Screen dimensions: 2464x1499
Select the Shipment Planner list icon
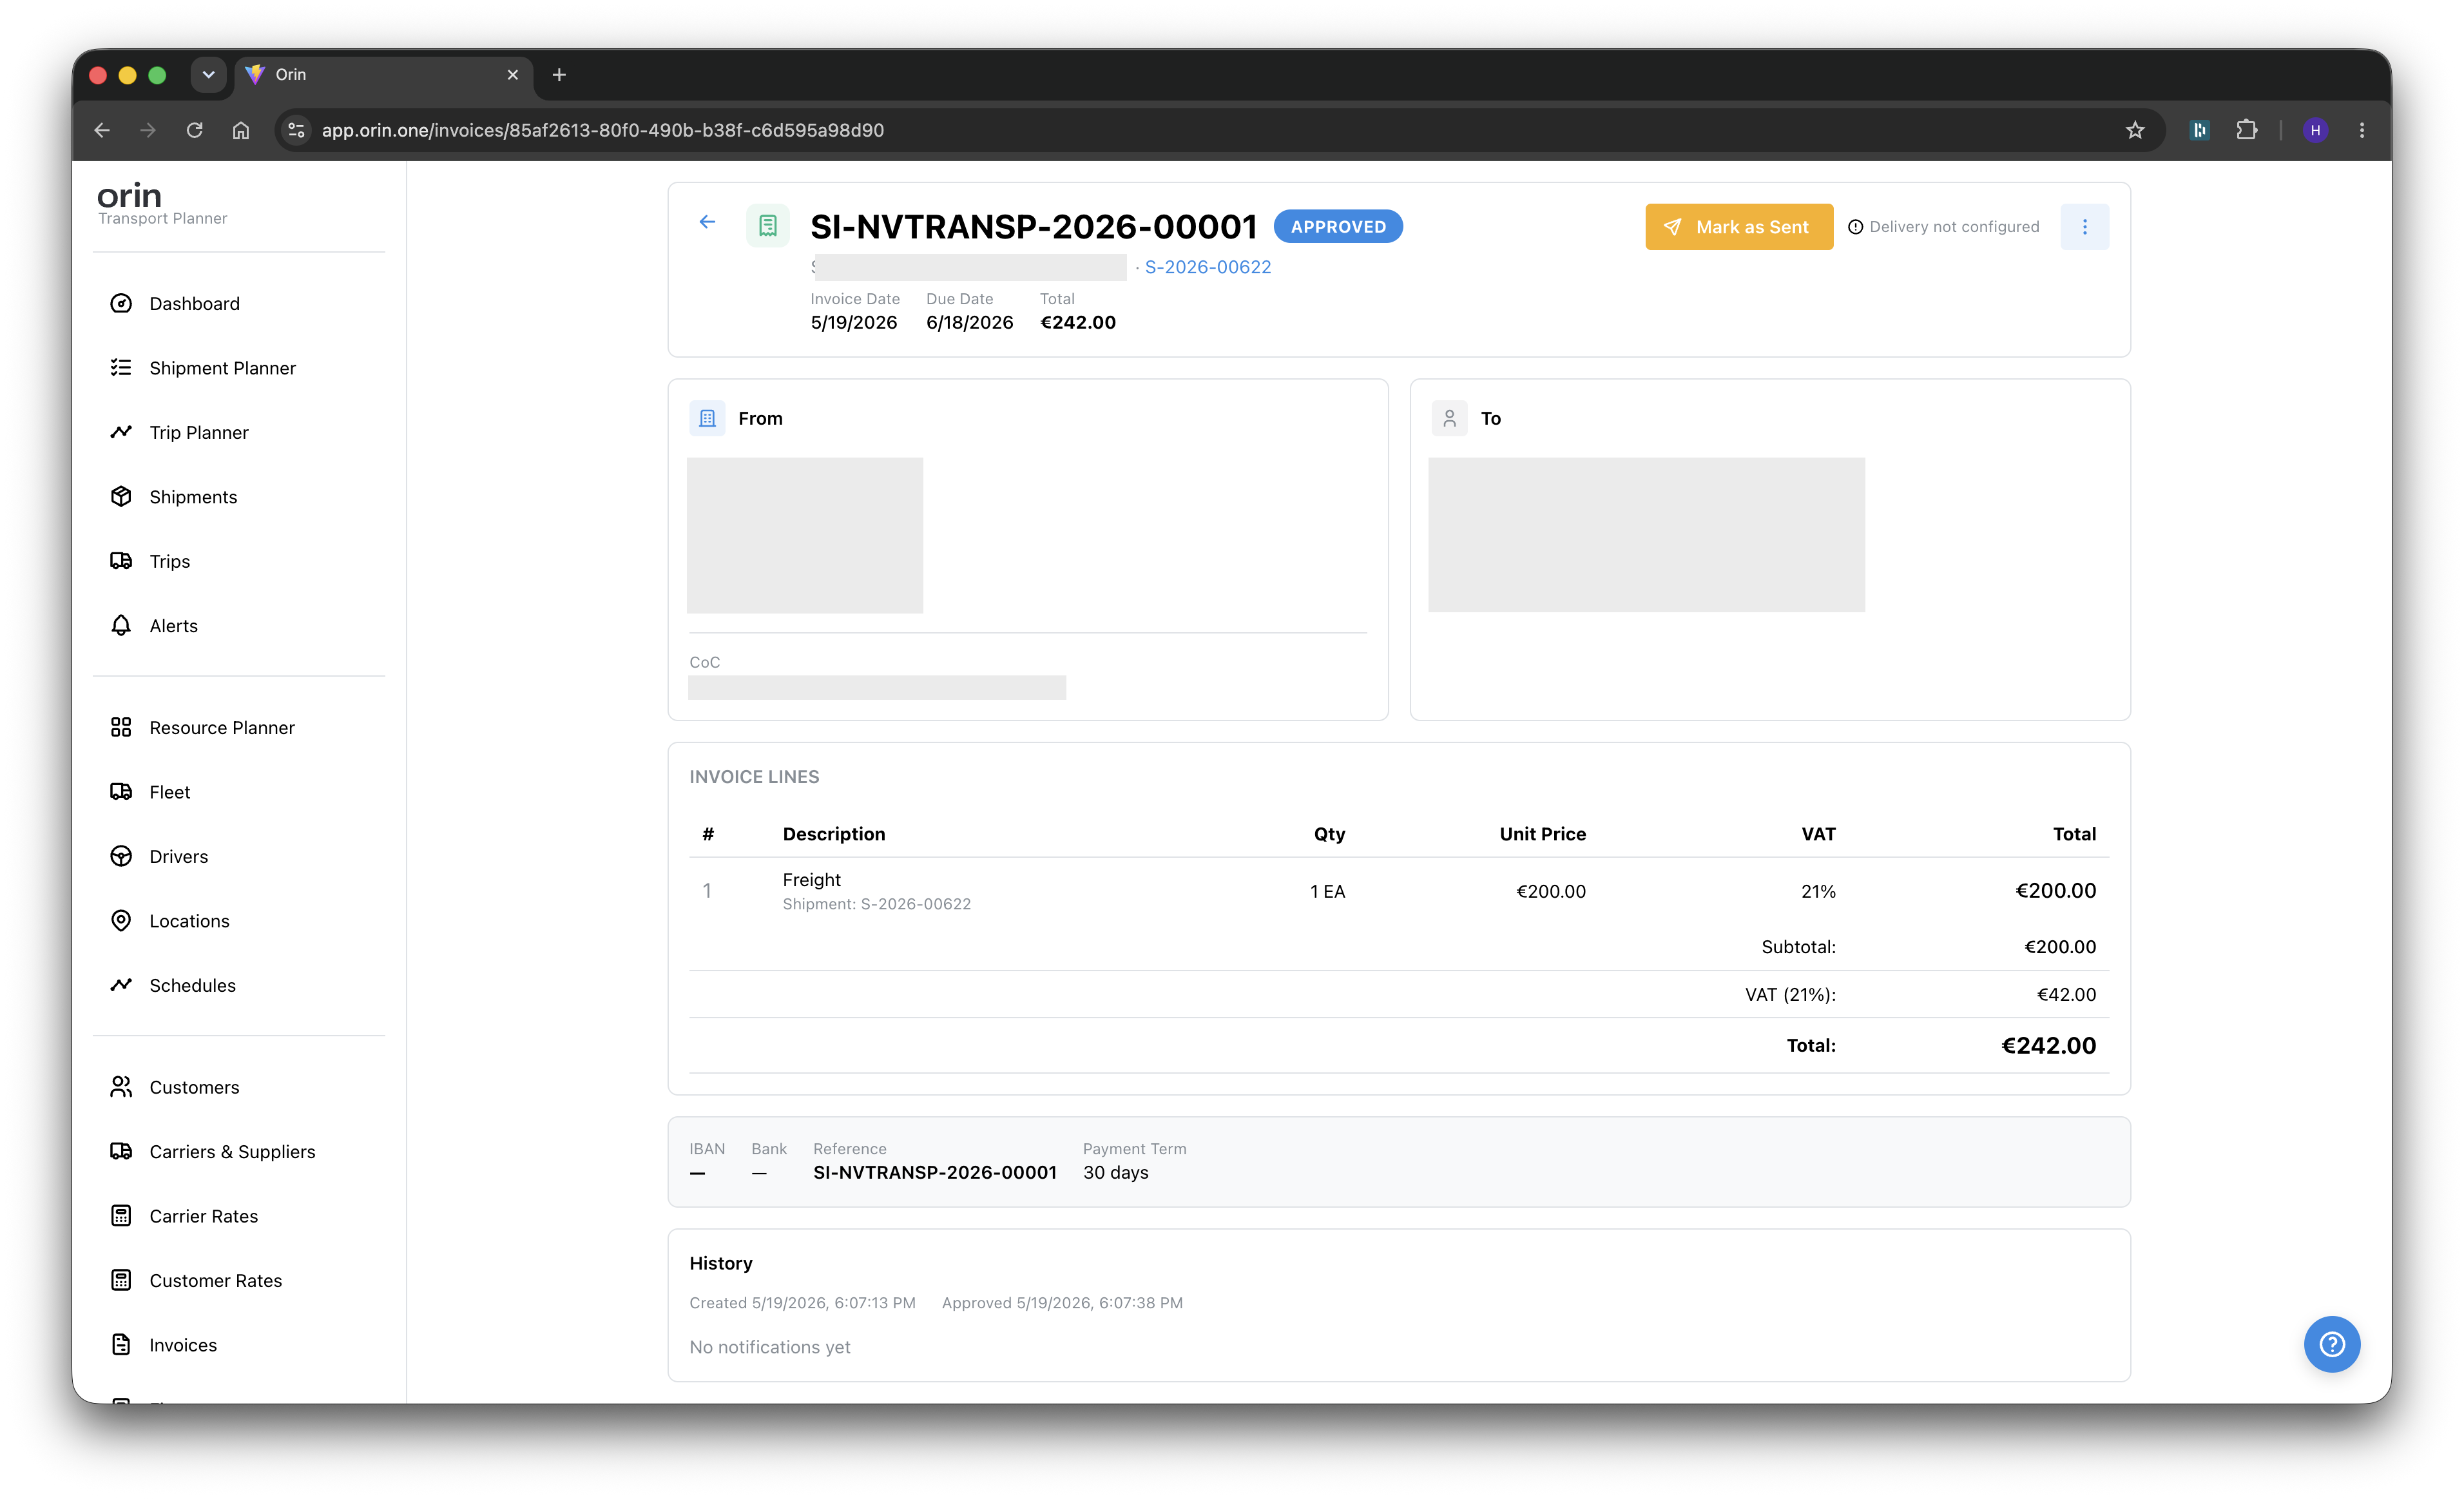[121, 367]
